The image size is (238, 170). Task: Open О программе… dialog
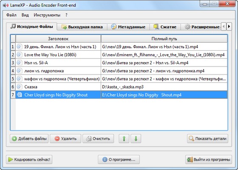coord(119,159)
